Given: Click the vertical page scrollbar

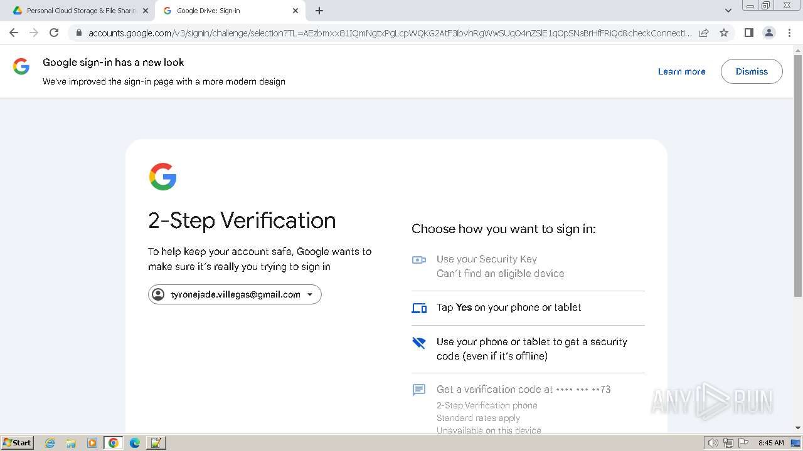Looking at the screenshot, I should pyautogui.click(x=797, y=175).
